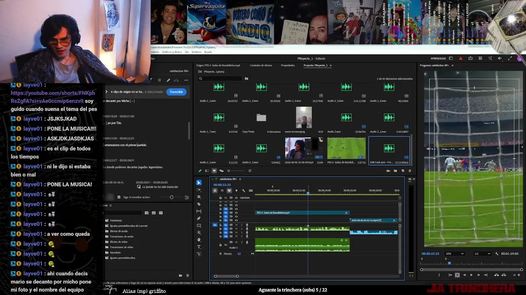Screen dimensions: 526x295
Task: Enable voice-over record on track A3
Action: tap(247, 233)
